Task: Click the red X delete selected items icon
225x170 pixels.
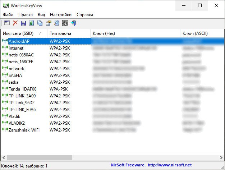Action: point(15,23)
